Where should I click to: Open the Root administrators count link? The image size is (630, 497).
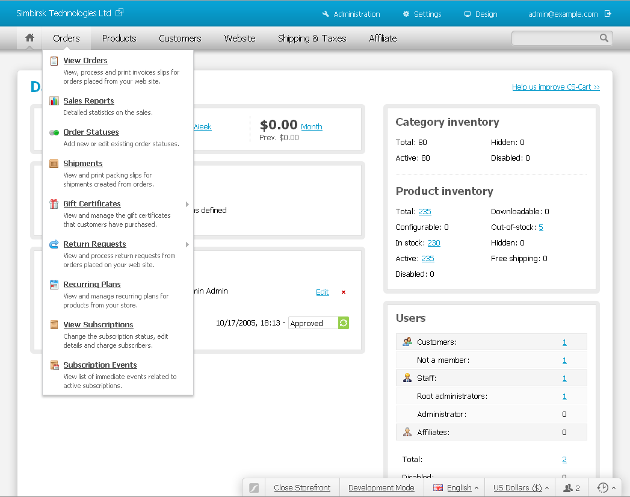click(564, 397)
